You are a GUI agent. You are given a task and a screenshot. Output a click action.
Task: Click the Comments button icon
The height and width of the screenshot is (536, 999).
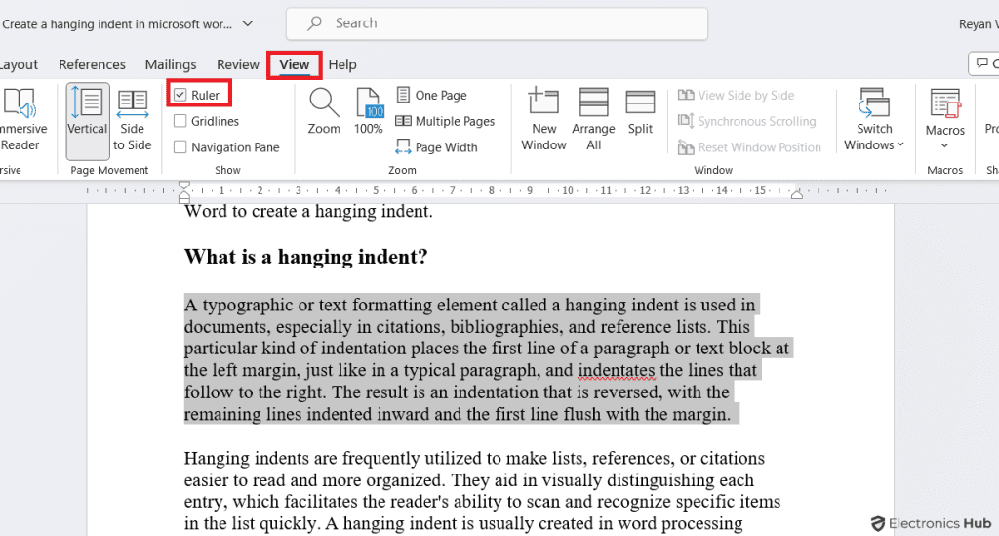click(x=981, y=63)
